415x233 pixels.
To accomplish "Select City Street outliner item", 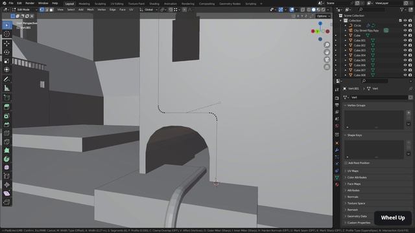I will pos(366,30).
